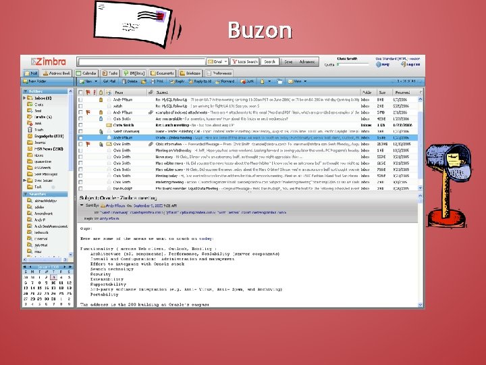Check the Dan Rudolph message checkbox
This screenshot has height=365, width=486.
[80, 189]
